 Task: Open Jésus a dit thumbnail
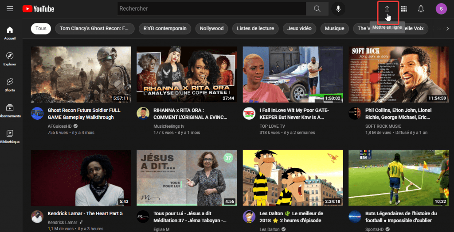pyautogui.click(x=187, y=178)
